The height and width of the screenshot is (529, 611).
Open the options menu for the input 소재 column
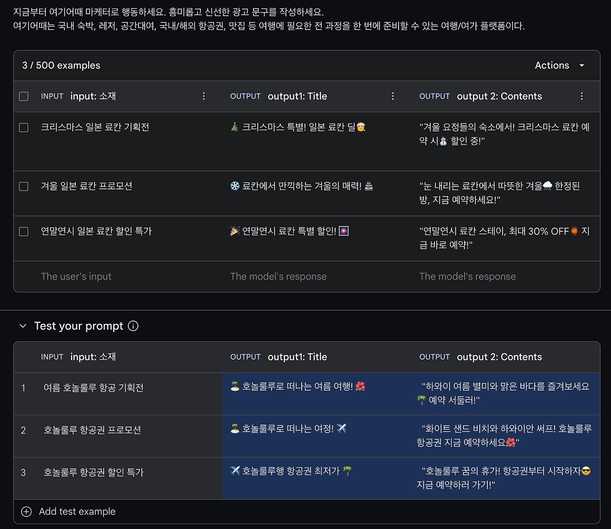pyautogui.click(x=204, y=96)
